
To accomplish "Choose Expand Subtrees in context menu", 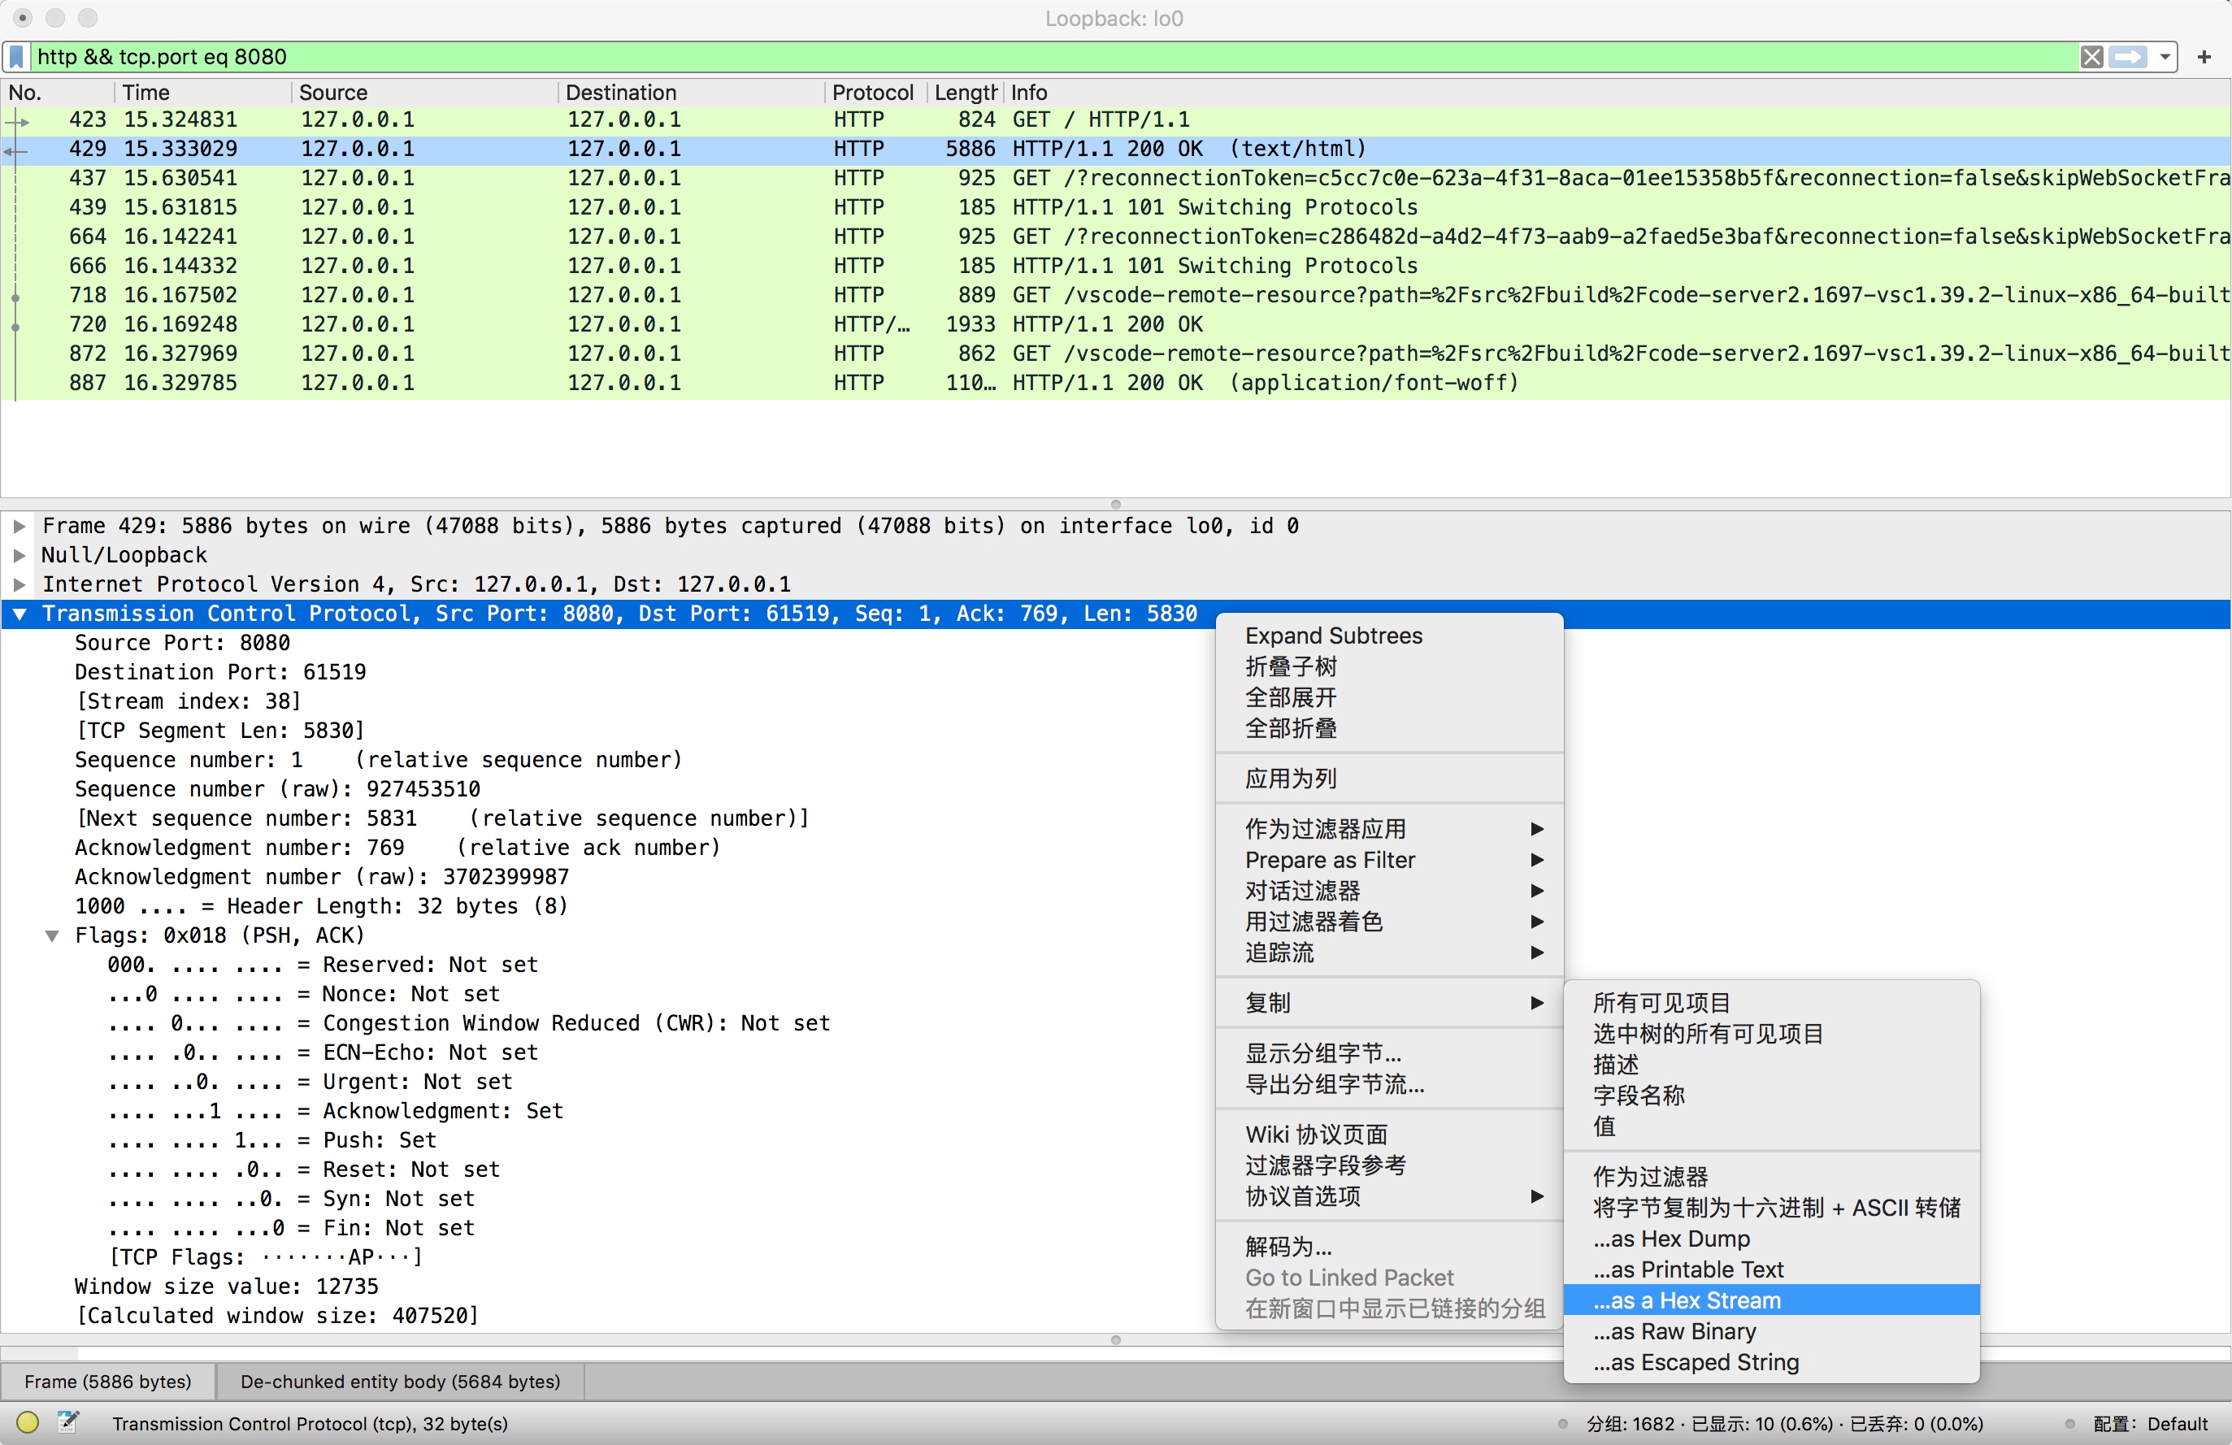I will 1389,636.
